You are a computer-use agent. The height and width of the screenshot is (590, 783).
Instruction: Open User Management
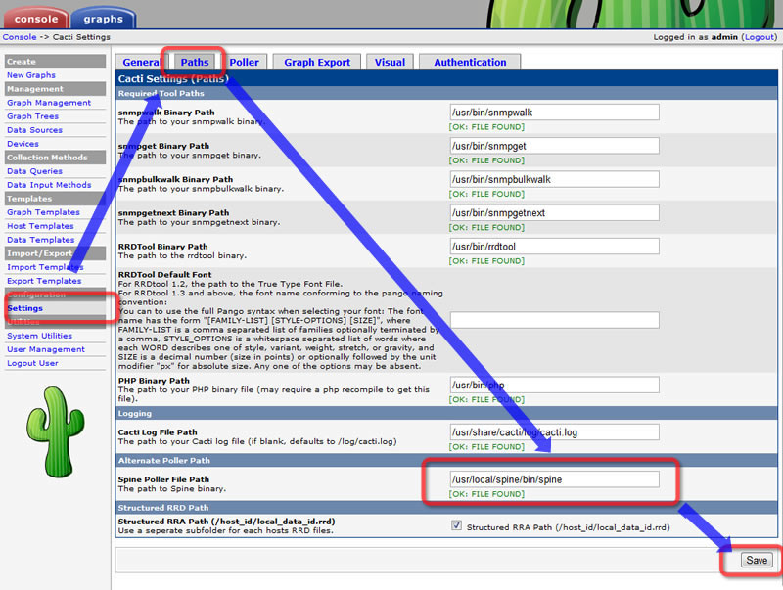point(45,349)
